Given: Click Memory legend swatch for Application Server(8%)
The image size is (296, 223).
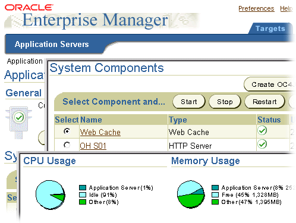Looking at the screenshot, I should [x=215, y=187].
